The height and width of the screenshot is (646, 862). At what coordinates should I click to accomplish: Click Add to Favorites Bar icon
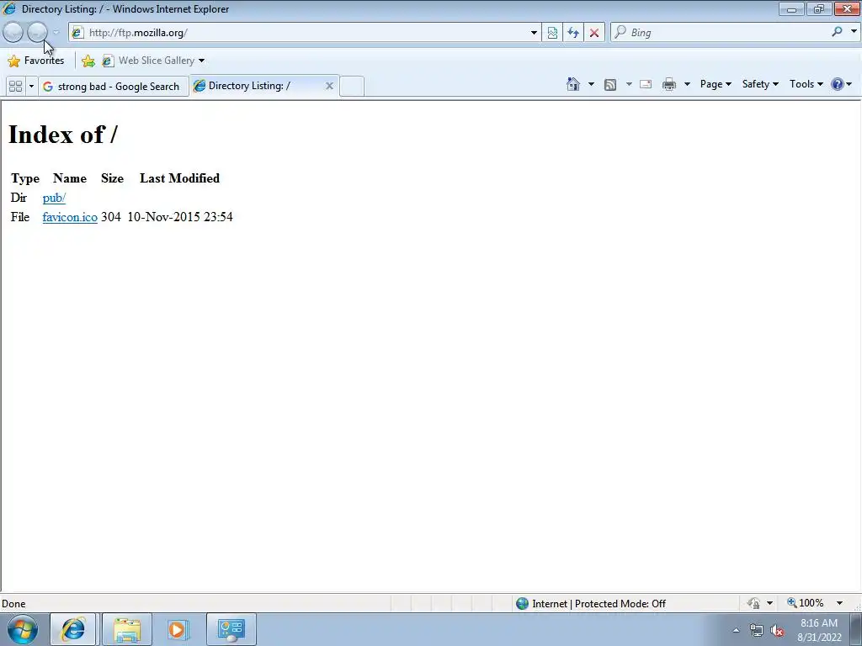(x=88, y=61)
